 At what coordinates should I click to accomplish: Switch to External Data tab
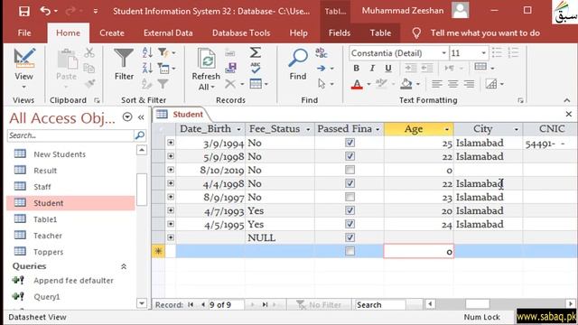tap(168, 33)
